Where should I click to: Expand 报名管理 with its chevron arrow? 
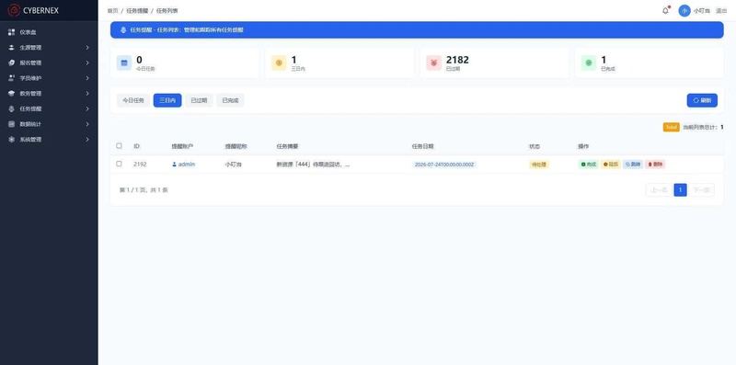pos(87,63)
